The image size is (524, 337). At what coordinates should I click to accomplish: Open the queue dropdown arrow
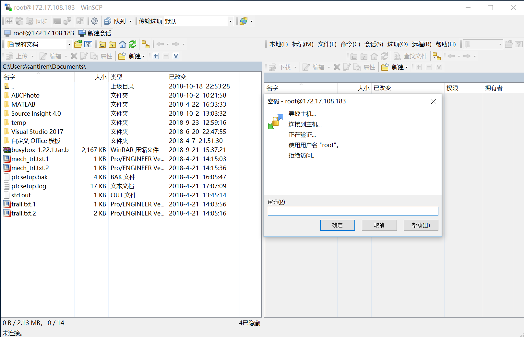click(x=131, y=21)
